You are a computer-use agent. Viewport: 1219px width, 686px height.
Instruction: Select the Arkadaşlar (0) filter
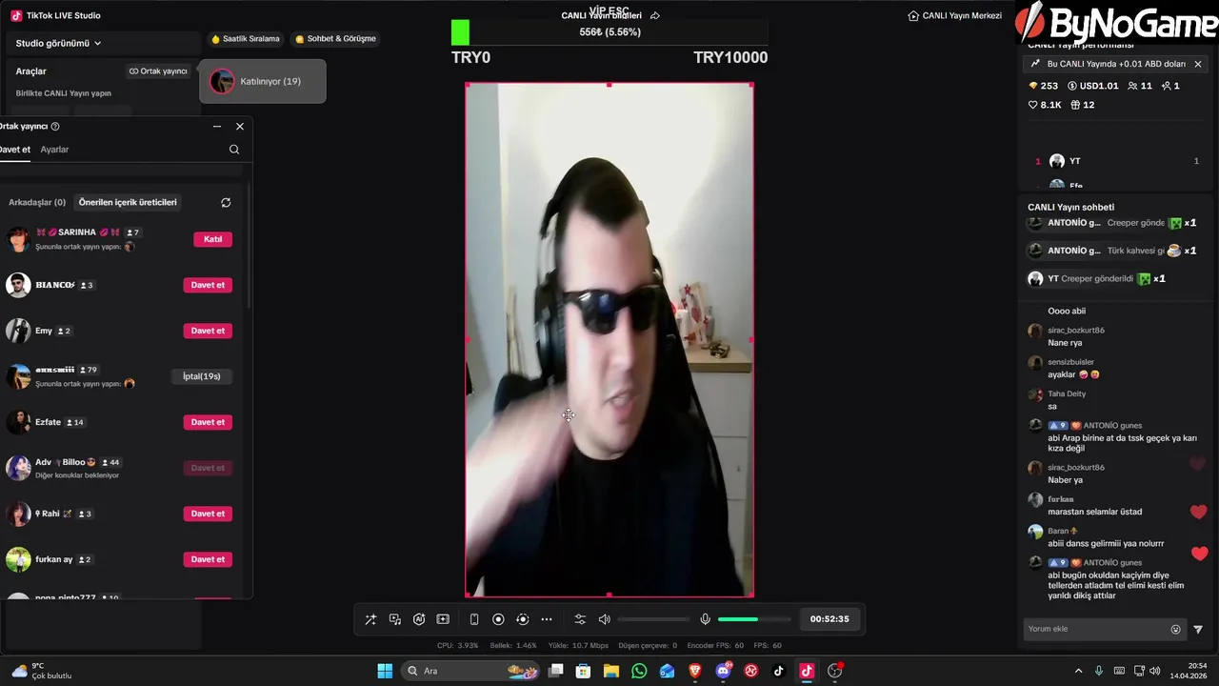[37, 202]
